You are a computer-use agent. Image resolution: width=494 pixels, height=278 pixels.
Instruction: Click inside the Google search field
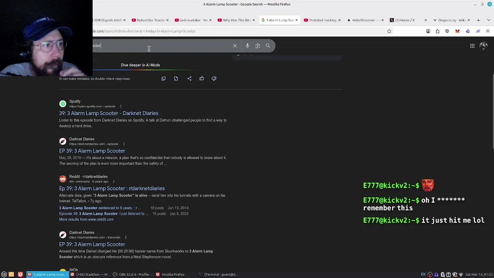click(x=162, y=46)
